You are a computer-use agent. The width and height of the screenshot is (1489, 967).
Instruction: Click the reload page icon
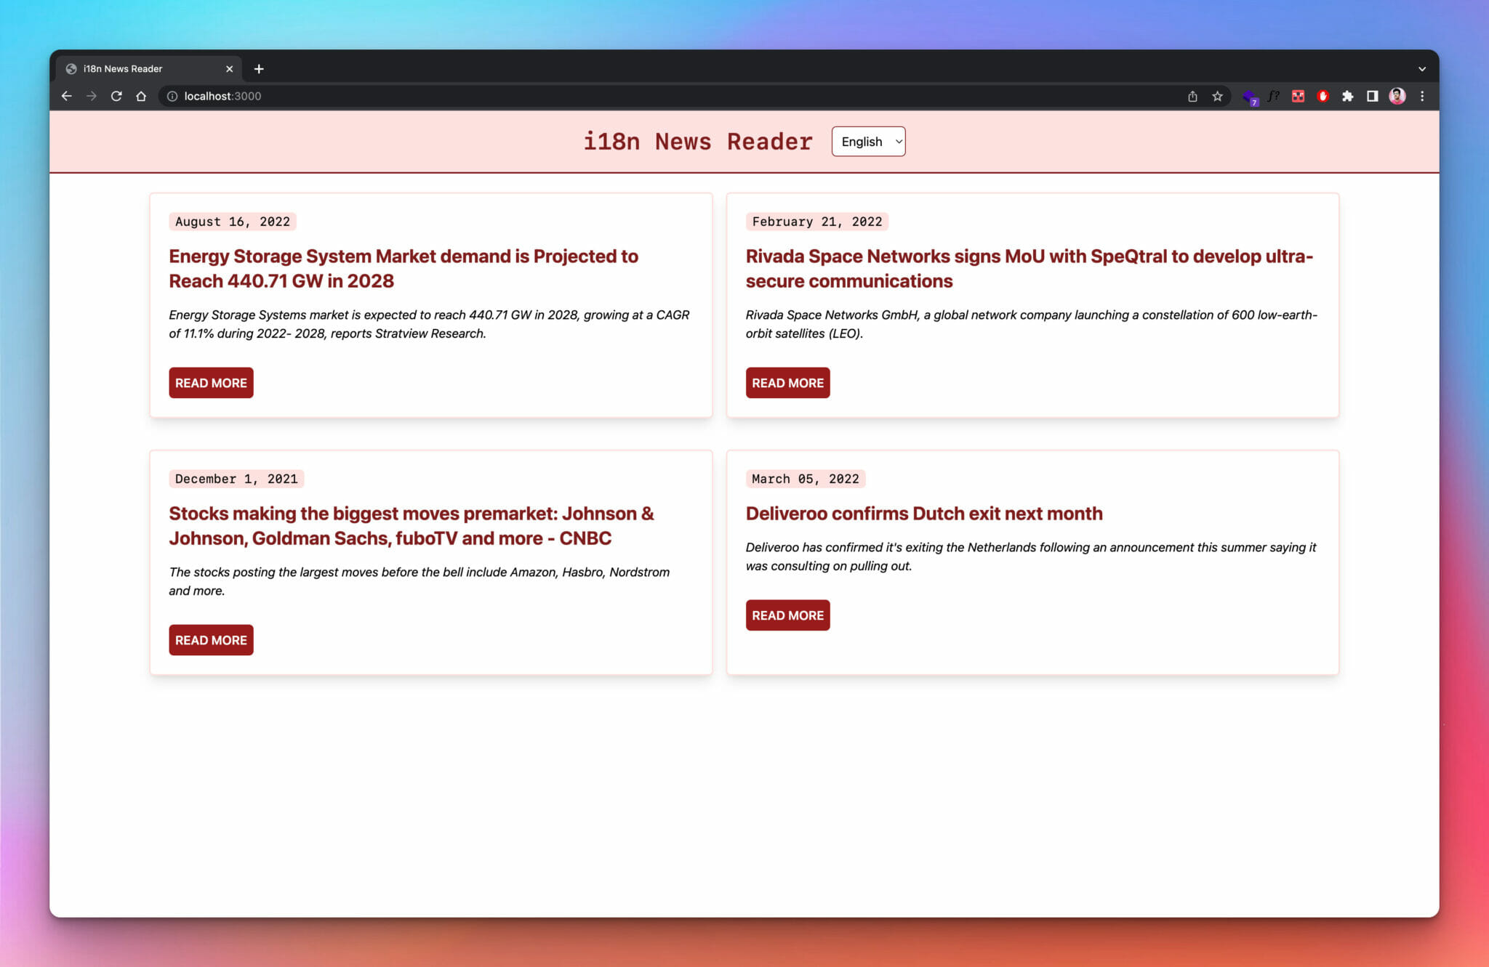(116, 96)
